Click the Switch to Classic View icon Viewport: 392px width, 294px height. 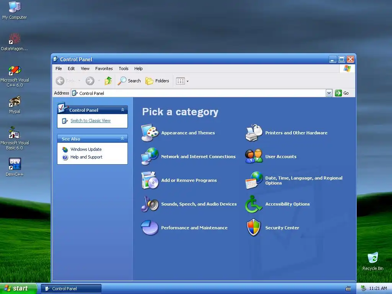pyautogui.click(x=65, y=121)
